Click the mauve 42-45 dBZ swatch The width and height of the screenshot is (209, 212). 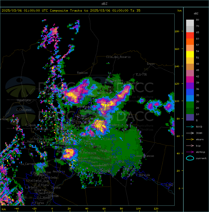(x=190, y=73)
